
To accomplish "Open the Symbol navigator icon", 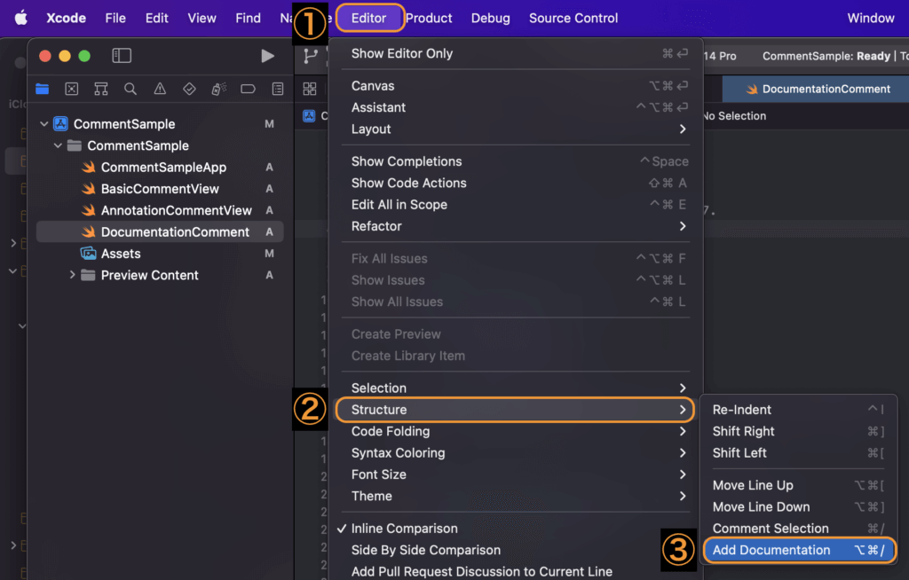I will (101, 89).
